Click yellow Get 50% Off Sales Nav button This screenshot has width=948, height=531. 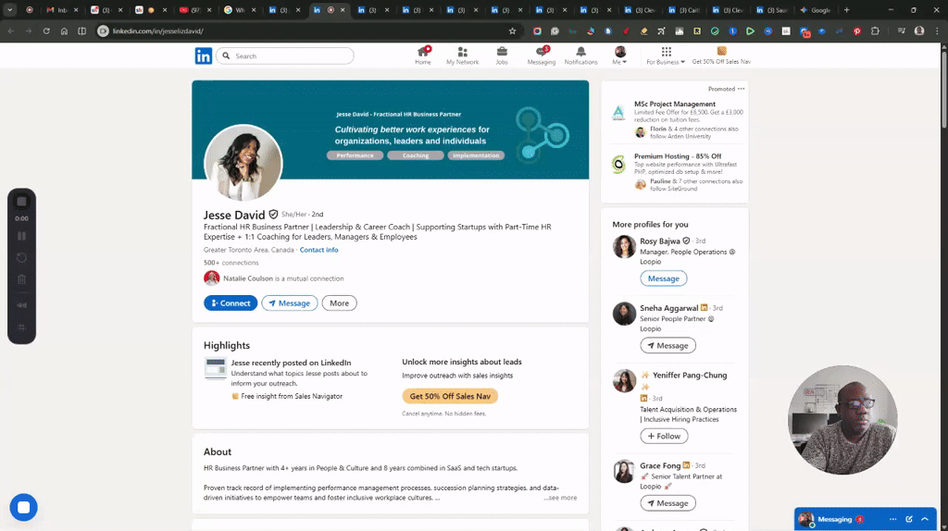pos(450,396)
